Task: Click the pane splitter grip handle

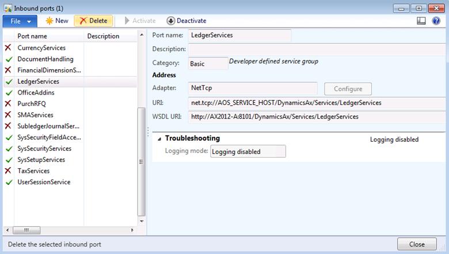Action: pos(148,132)
